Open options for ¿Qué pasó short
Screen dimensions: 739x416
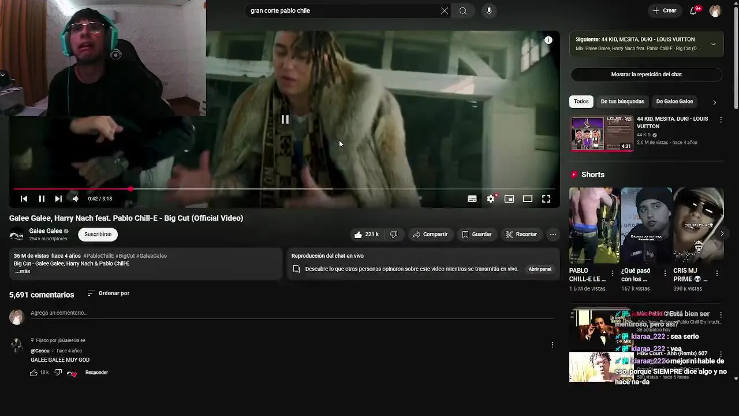(665, 273)
